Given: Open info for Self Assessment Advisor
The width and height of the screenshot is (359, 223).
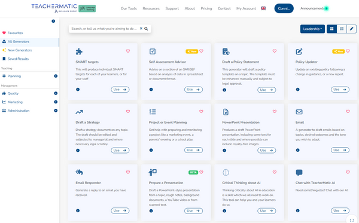Looking at the screenshot, I should [x=151, y=90].
